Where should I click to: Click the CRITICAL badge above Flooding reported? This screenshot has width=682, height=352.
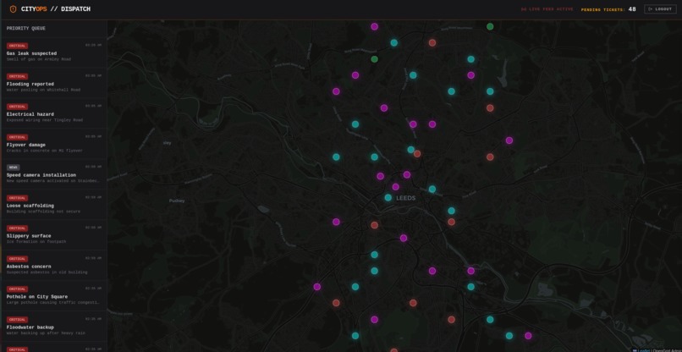[18, 76]
